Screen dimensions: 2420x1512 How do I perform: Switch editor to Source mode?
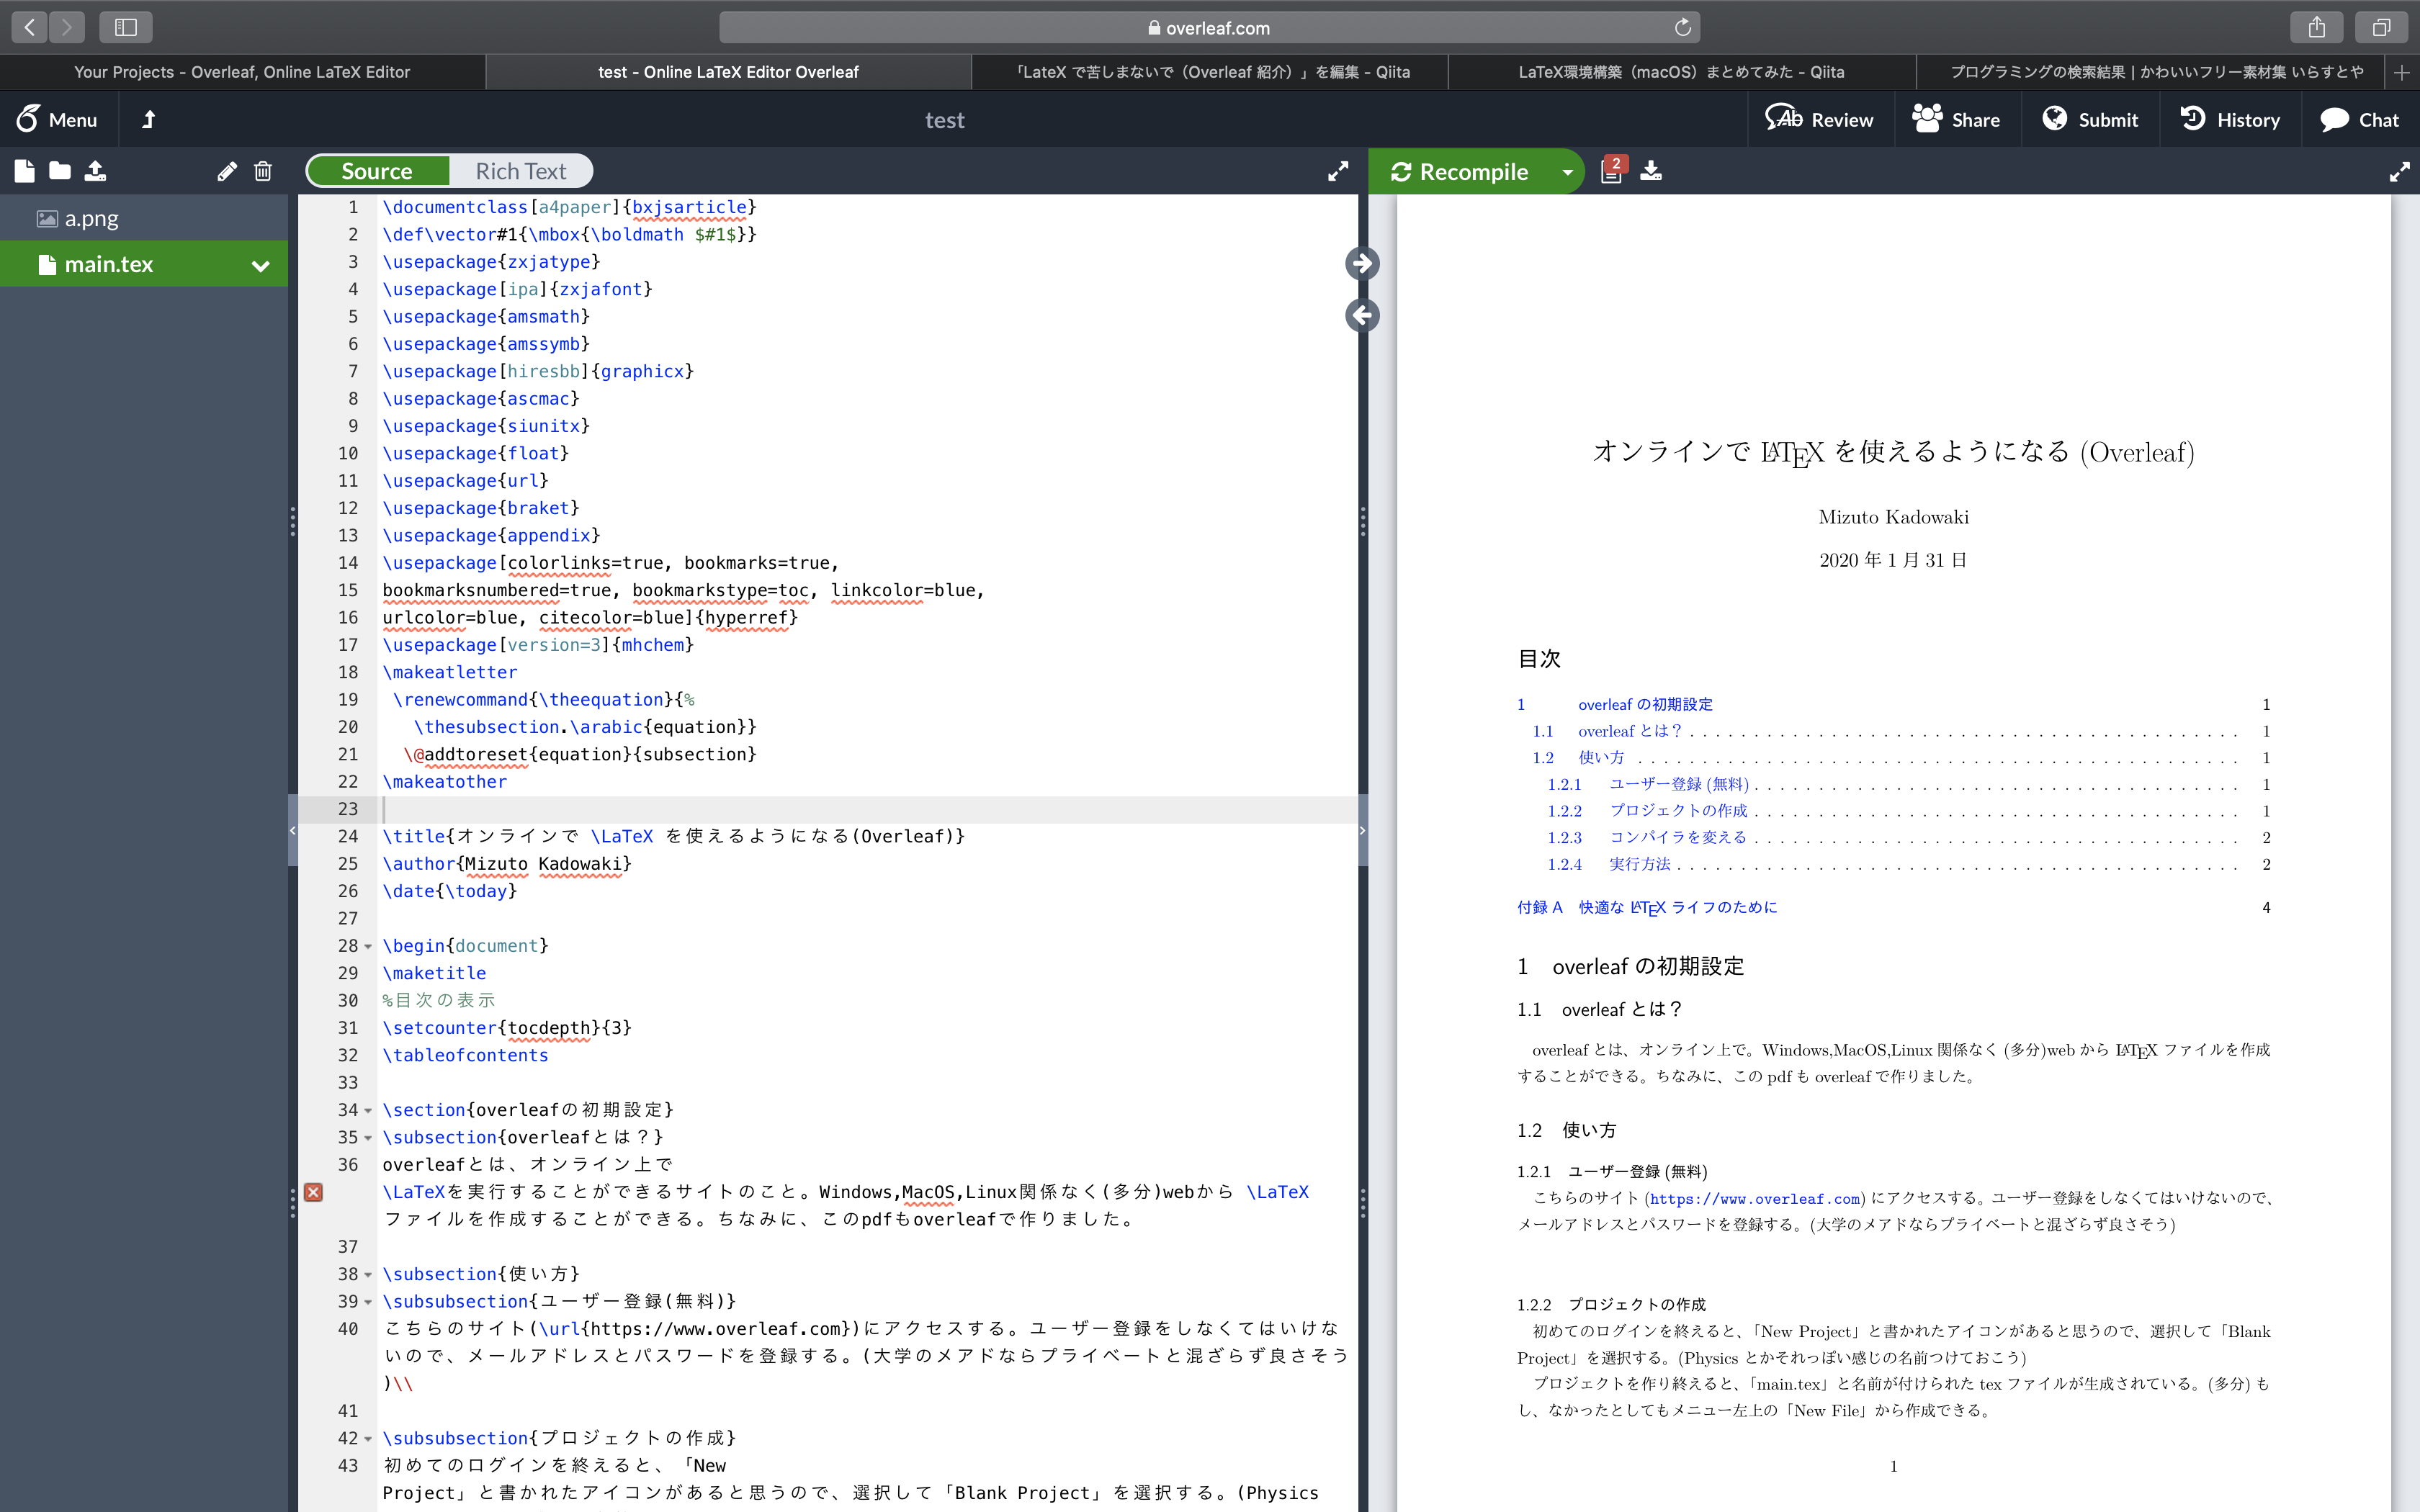(377, 171)
